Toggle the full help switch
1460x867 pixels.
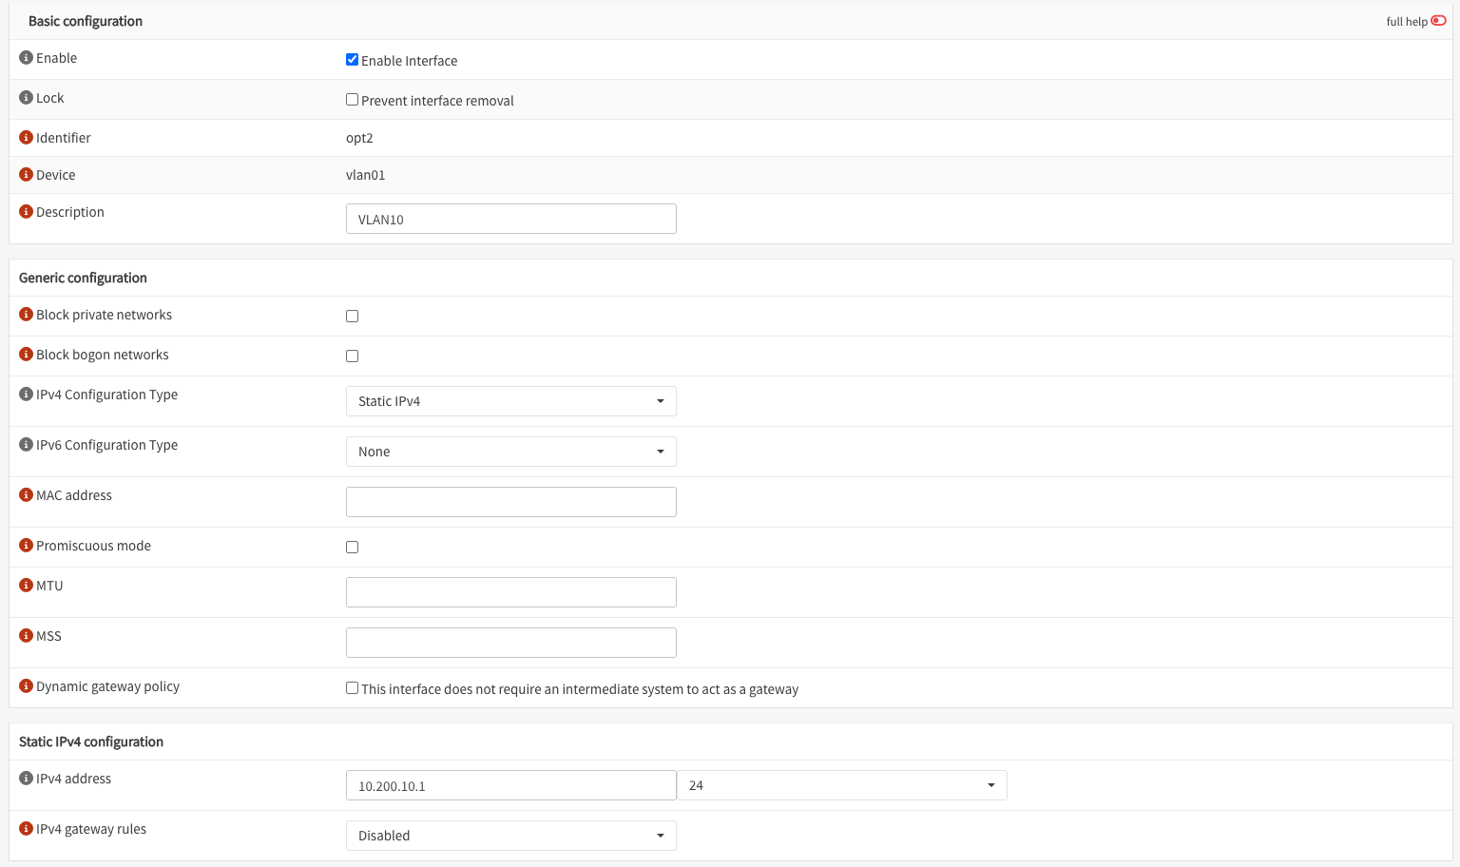pos(1438,21)
